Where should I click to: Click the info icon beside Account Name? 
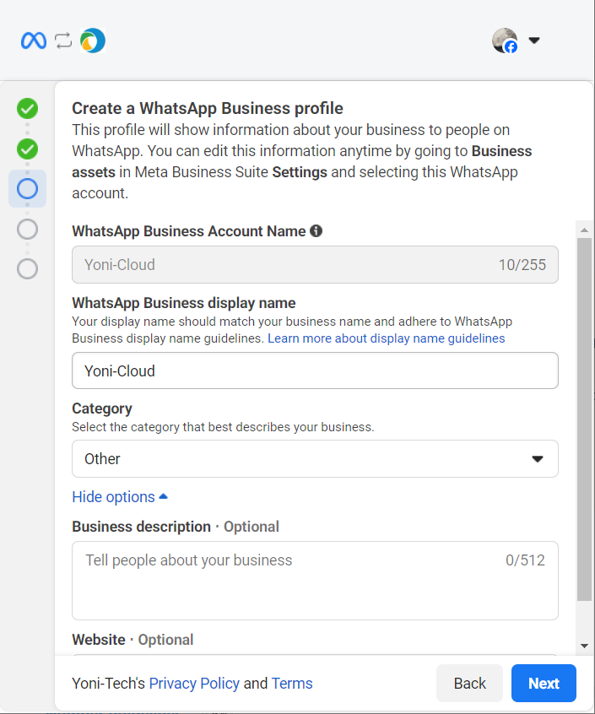(316, 231)
